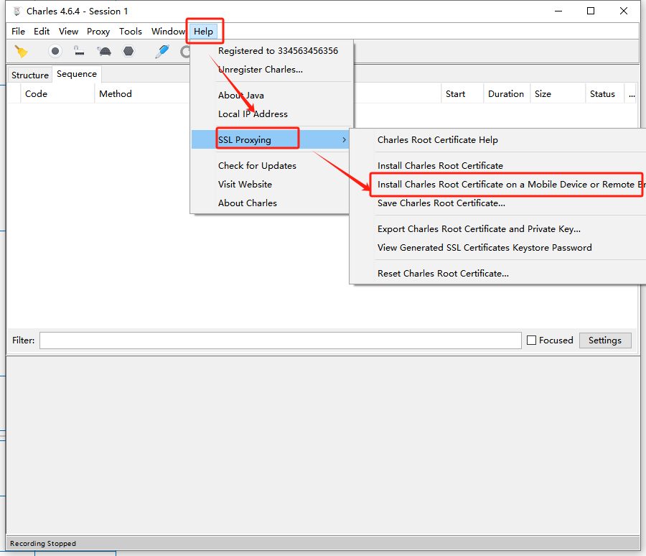
Task: Click the ... column header
Action: pyautogui.click(x=632, y=94)
